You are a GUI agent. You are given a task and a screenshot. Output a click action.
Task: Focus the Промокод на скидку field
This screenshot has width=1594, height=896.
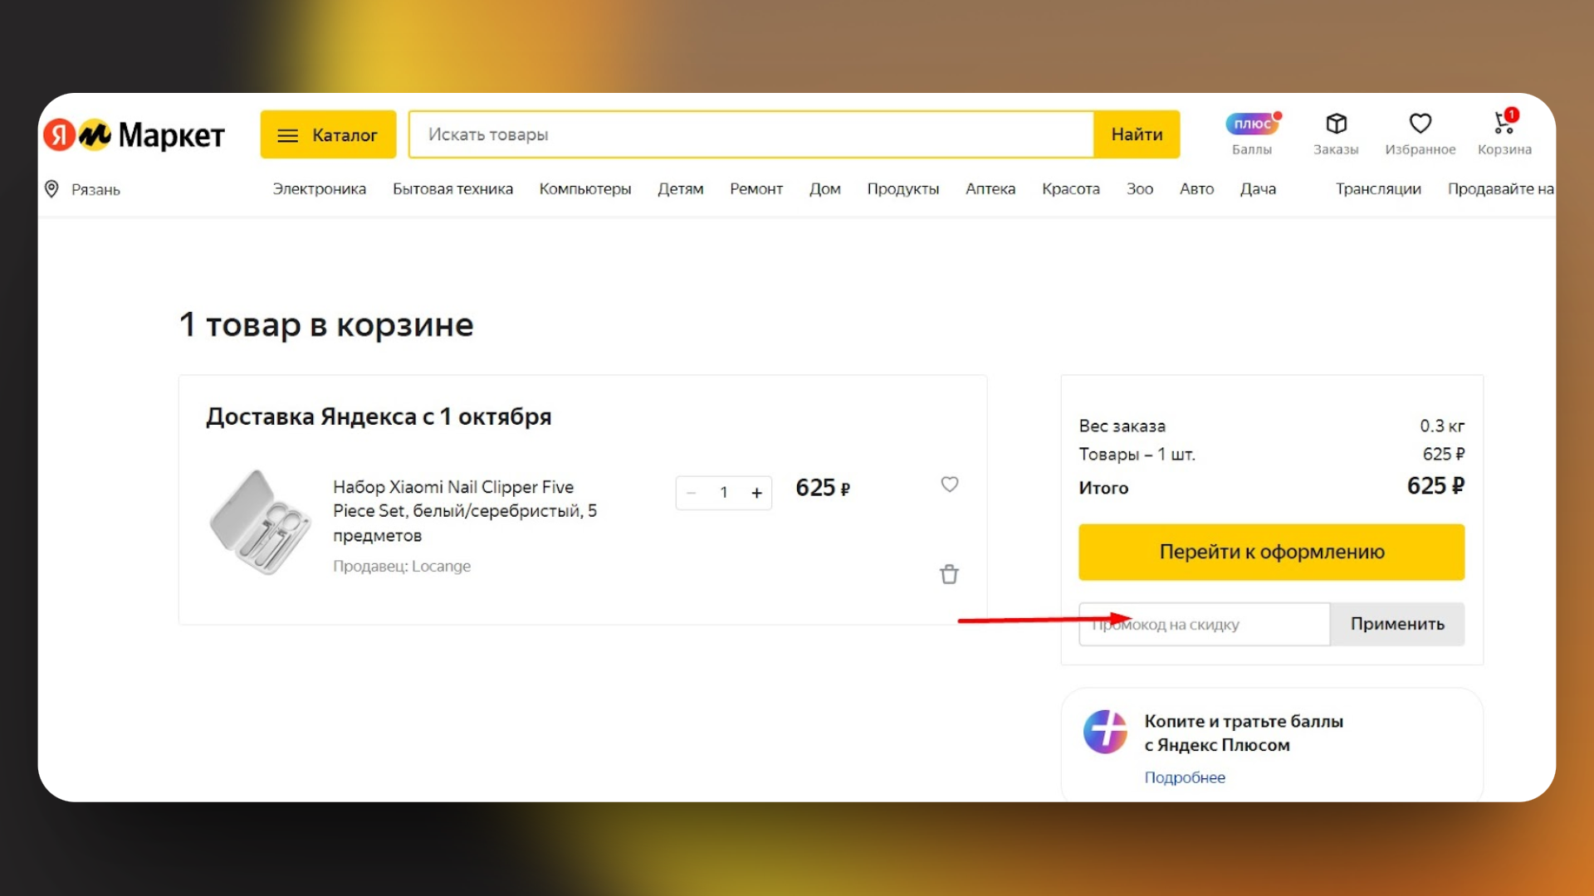1204,624
